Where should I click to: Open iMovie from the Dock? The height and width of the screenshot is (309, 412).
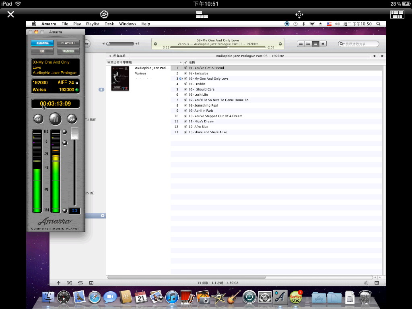pyautogui.click(x=218, y=297)
